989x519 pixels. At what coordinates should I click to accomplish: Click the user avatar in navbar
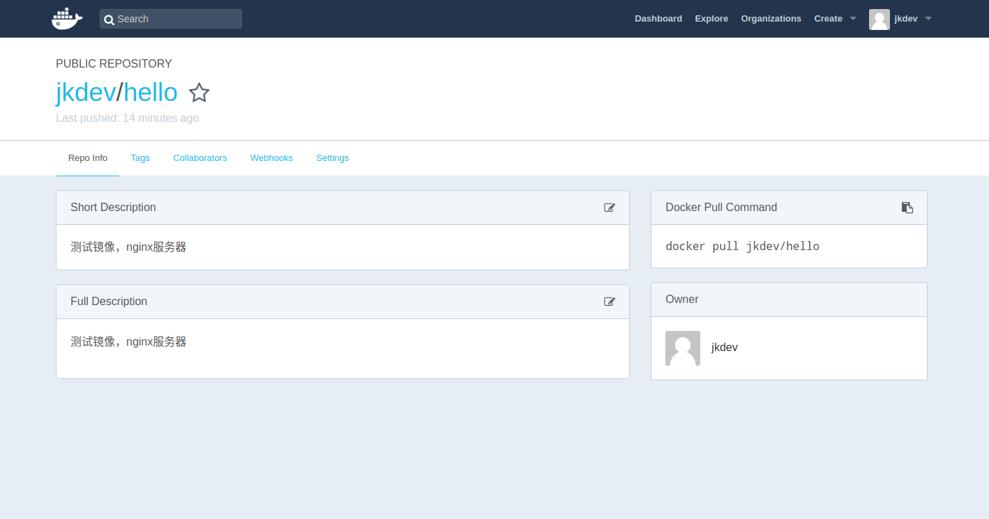(879, 19)
